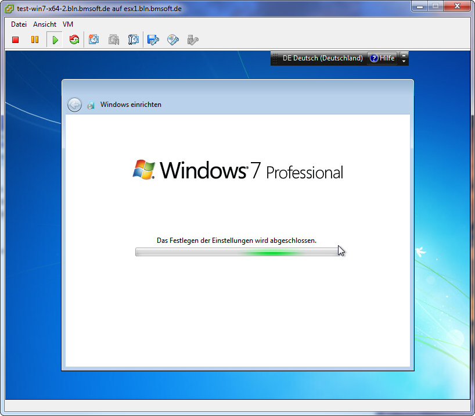Minimize the language bar with the small dash
The height and width of the screenshot is (416, 475).
(404, 55)
